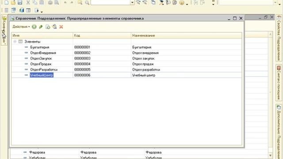This screenshot has width=283, height=159.
Task: Click the Код column header
Action: click(x=102, y=35)
